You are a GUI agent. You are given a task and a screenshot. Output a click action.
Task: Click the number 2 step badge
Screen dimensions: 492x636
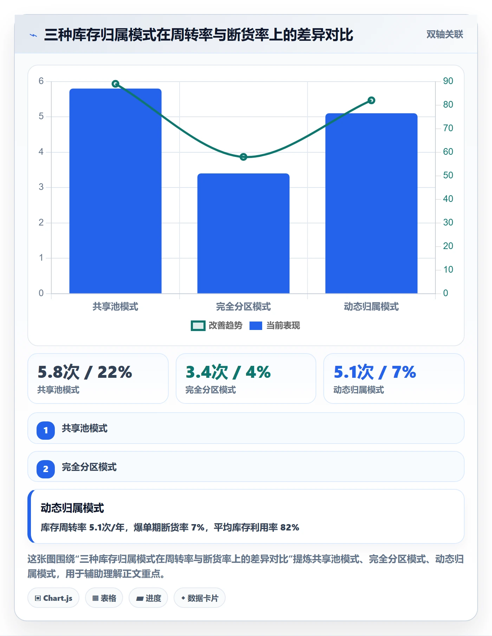pos(46,469)
